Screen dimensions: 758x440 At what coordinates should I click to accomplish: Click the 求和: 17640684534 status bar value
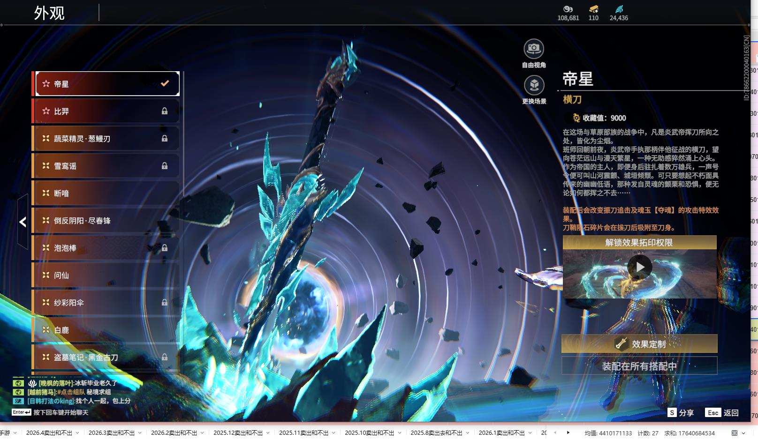coord(689,433)
